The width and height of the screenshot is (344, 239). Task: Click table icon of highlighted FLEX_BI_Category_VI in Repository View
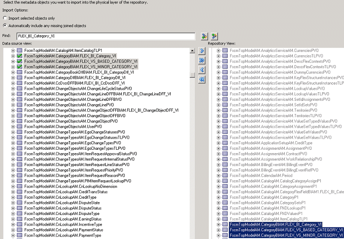click(x=225, y=224)
